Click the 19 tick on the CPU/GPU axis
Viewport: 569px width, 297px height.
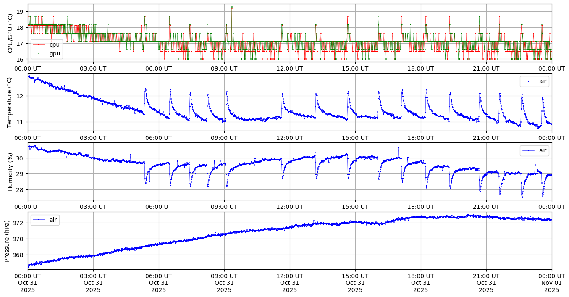pos(21,12)
